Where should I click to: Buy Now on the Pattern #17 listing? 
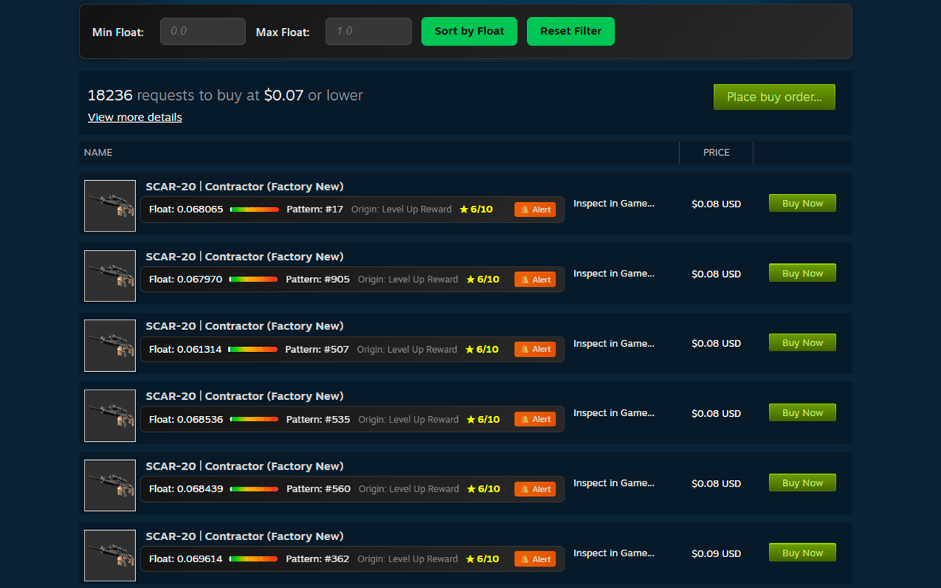802,202
